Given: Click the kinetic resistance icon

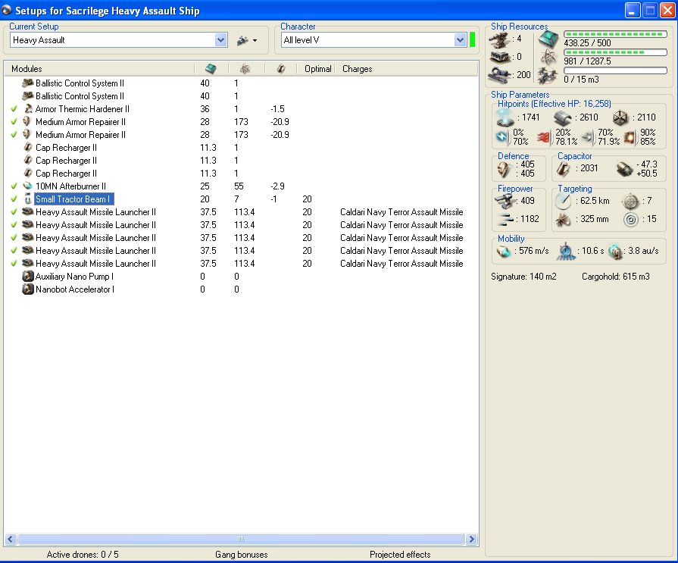Looking at the screenshot, I should (588, 137).
